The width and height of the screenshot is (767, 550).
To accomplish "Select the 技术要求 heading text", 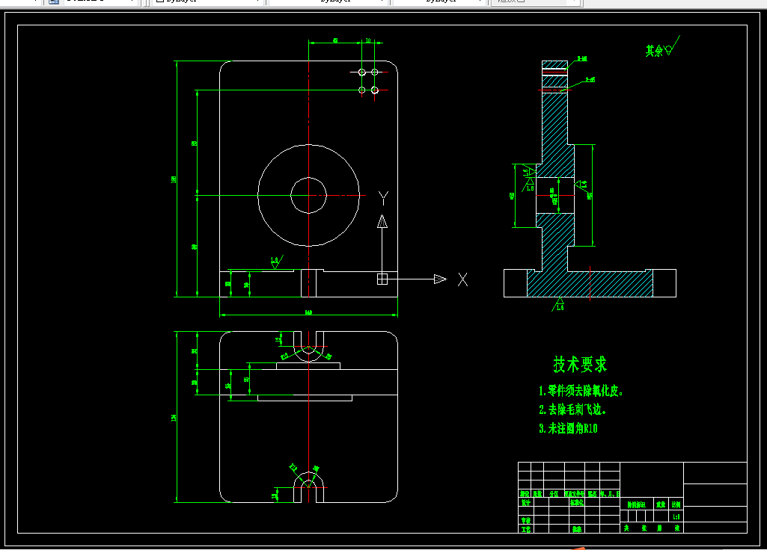I will coord(580,365).
